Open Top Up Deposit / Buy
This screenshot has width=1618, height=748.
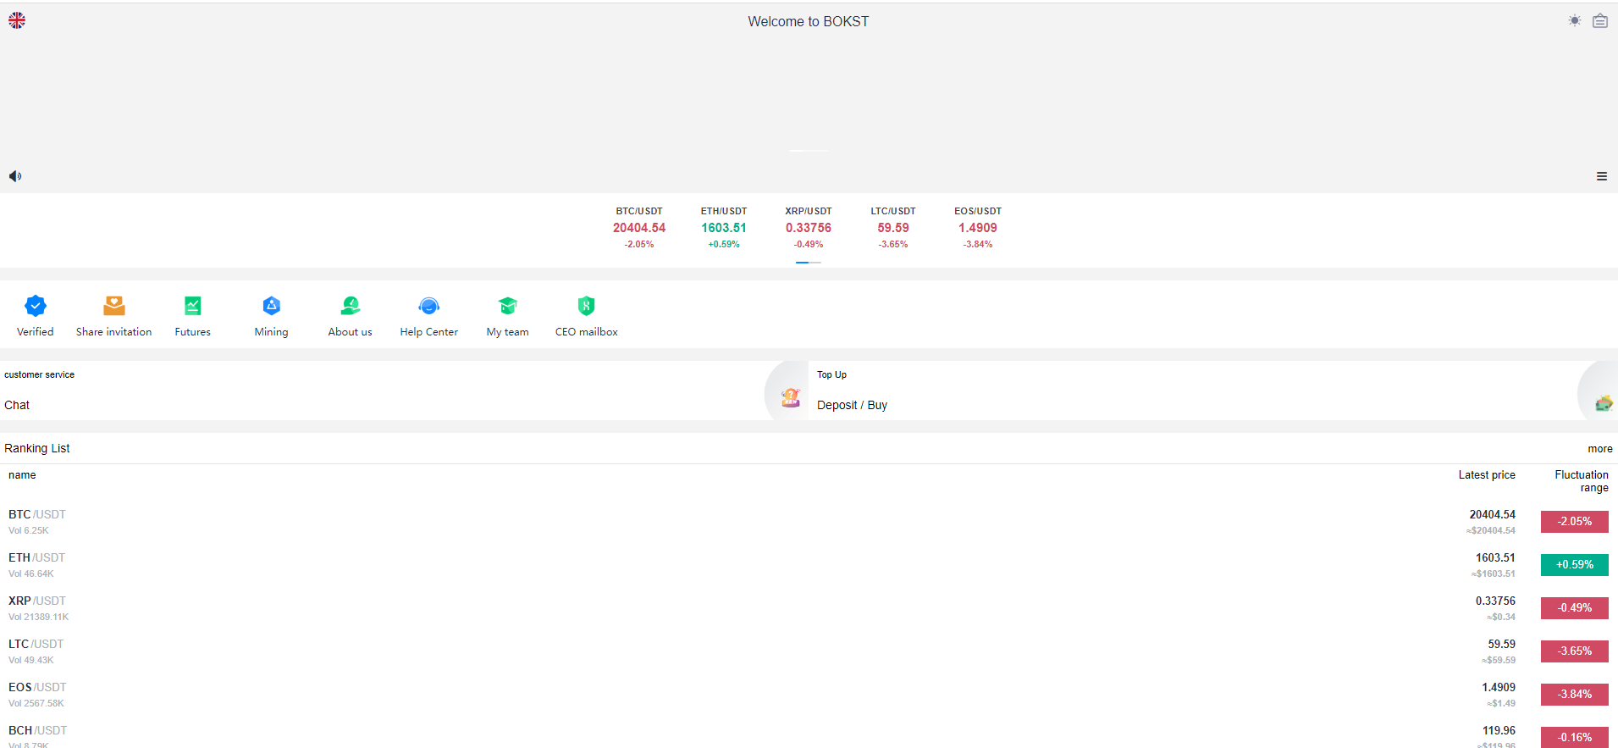tap(852, 405)
